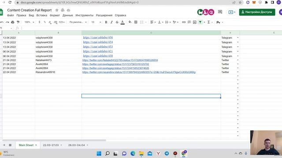This screenshot has width=282, height=158.
Task: Activate the paint format tool
Action: (18, 22)
